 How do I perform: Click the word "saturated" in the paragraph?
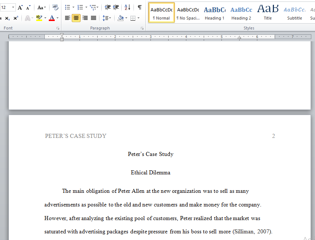tap(55, 232)
